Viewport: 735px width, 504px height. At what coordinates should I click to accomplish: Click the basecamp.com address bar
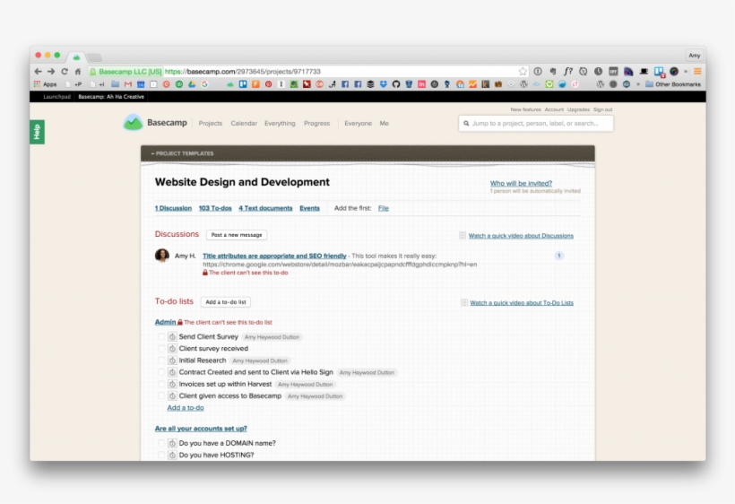point(307,71)
